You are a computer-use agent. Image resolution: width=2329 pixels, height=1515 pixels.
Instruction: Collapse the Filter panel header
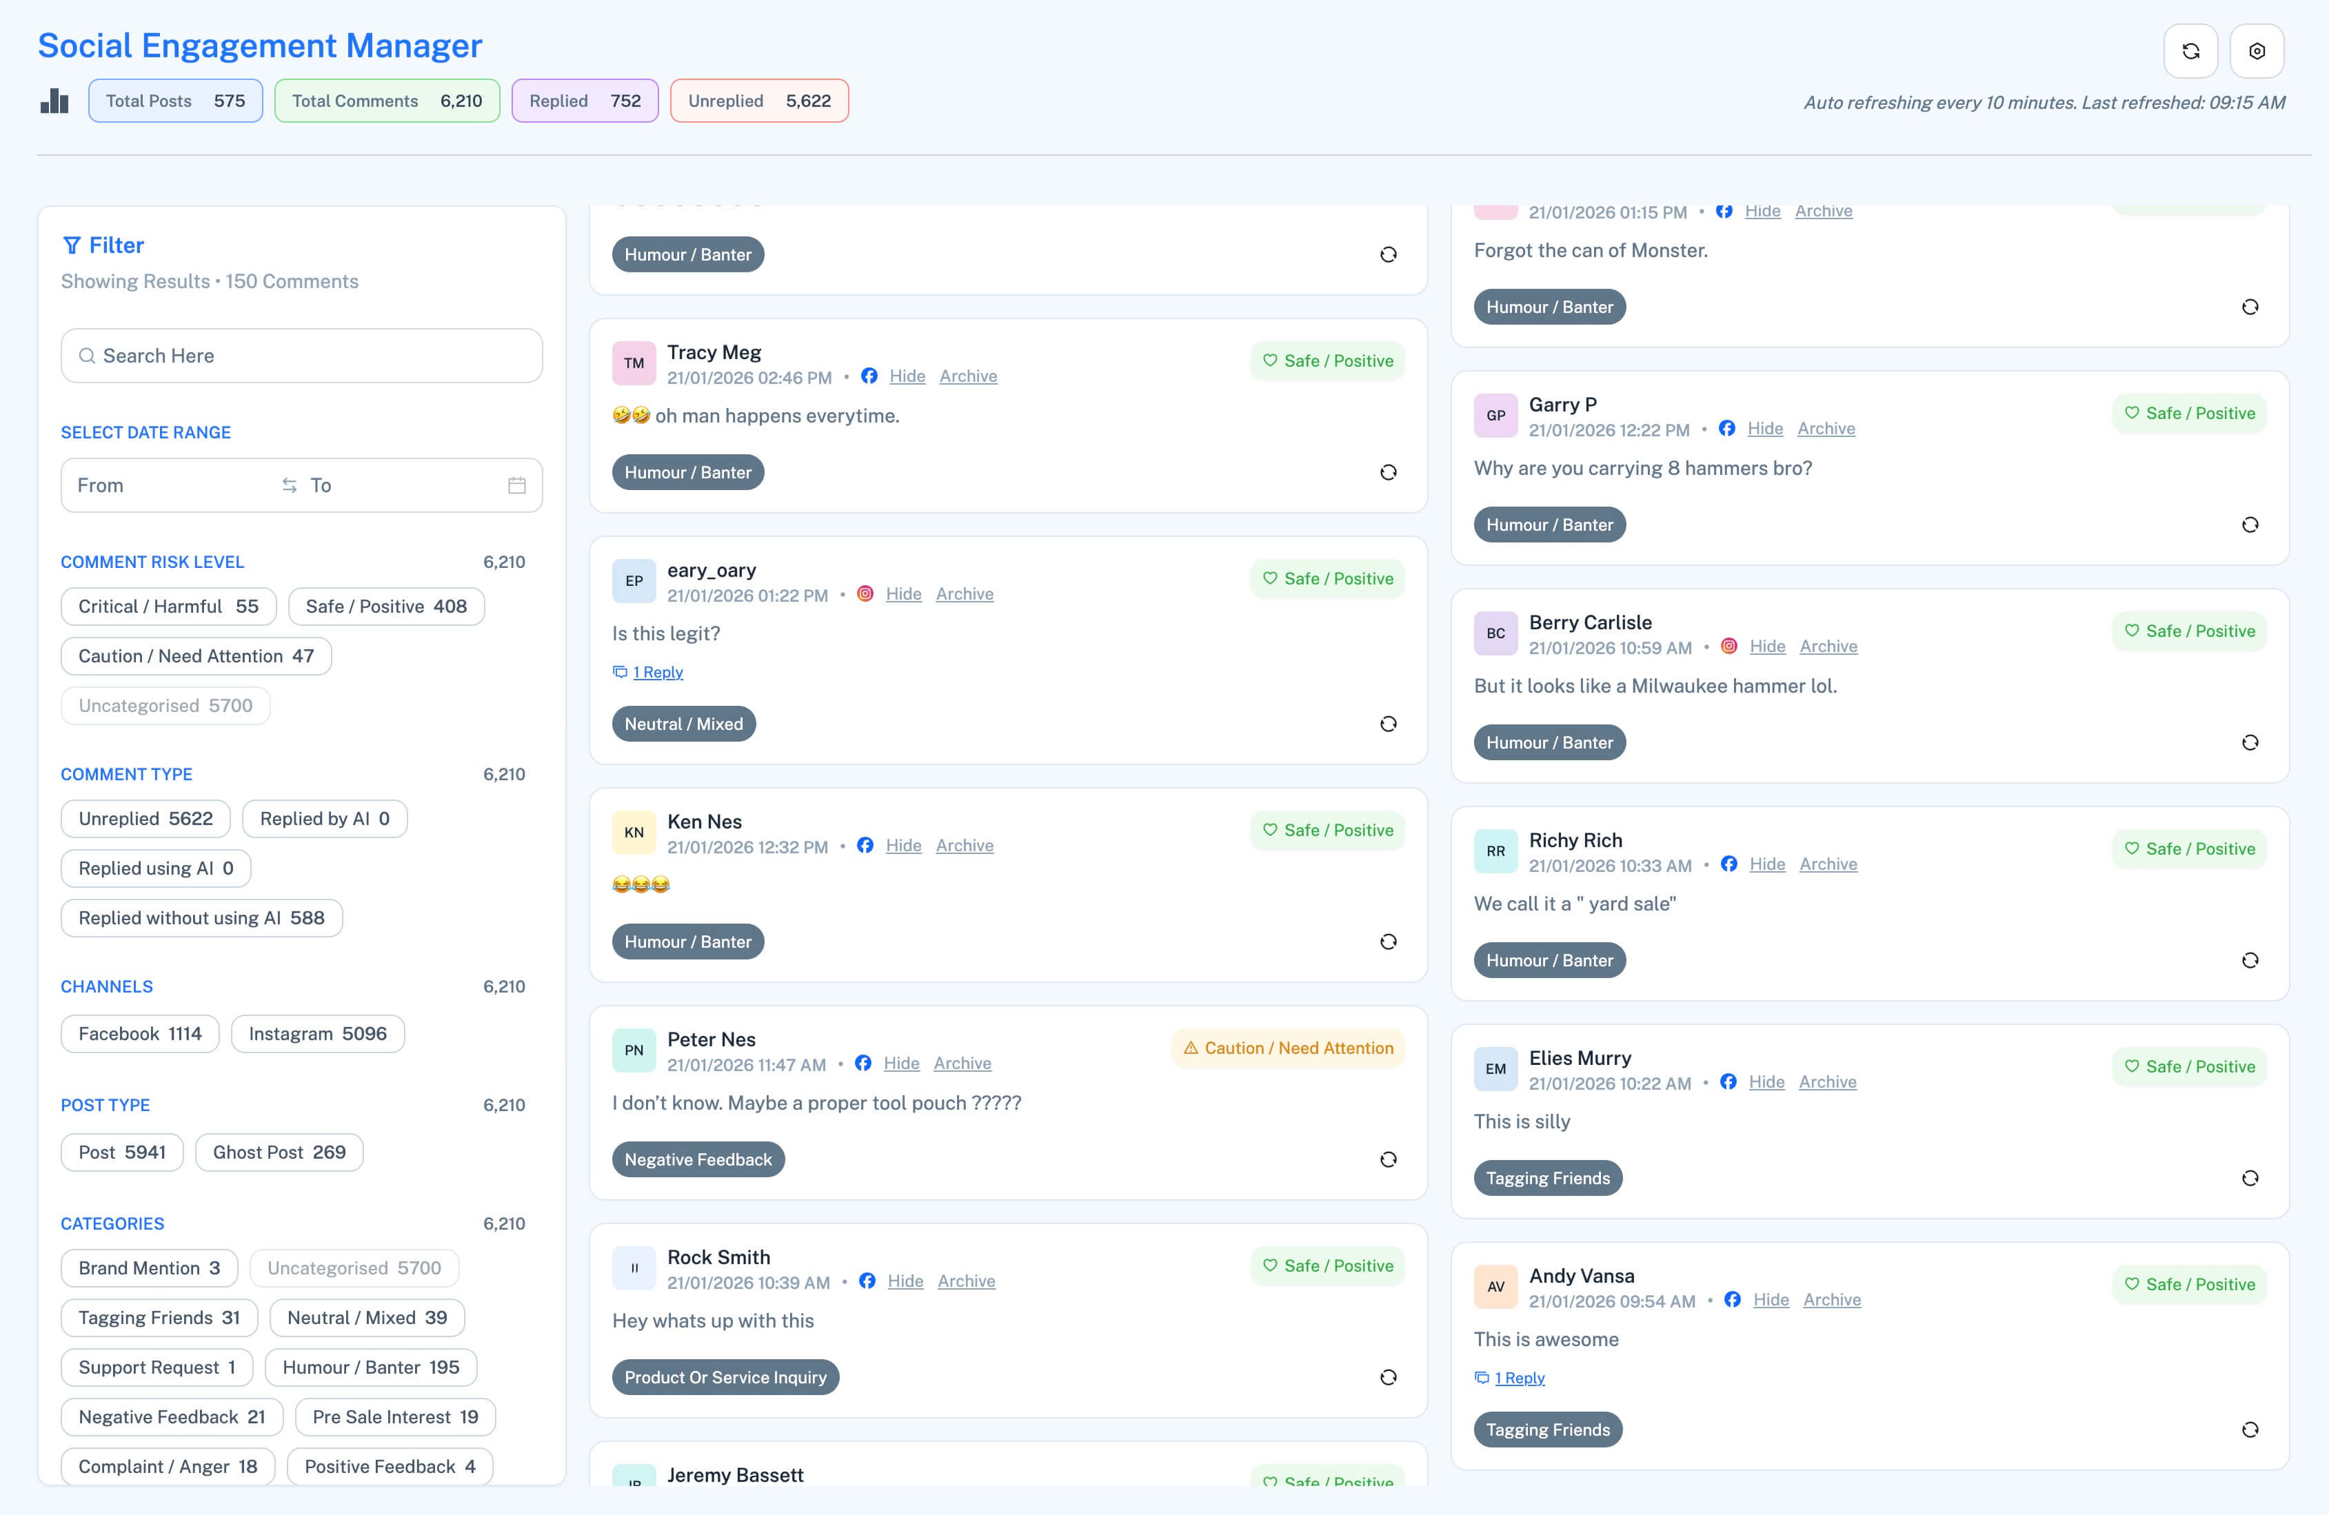(x=102, y=245)
